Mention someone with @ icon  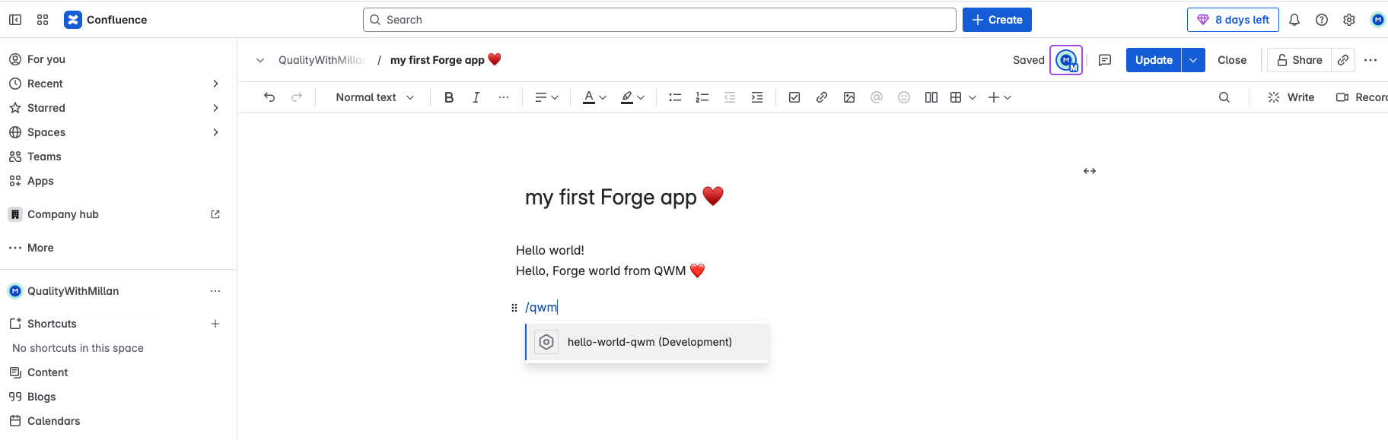tap(877, 97)
